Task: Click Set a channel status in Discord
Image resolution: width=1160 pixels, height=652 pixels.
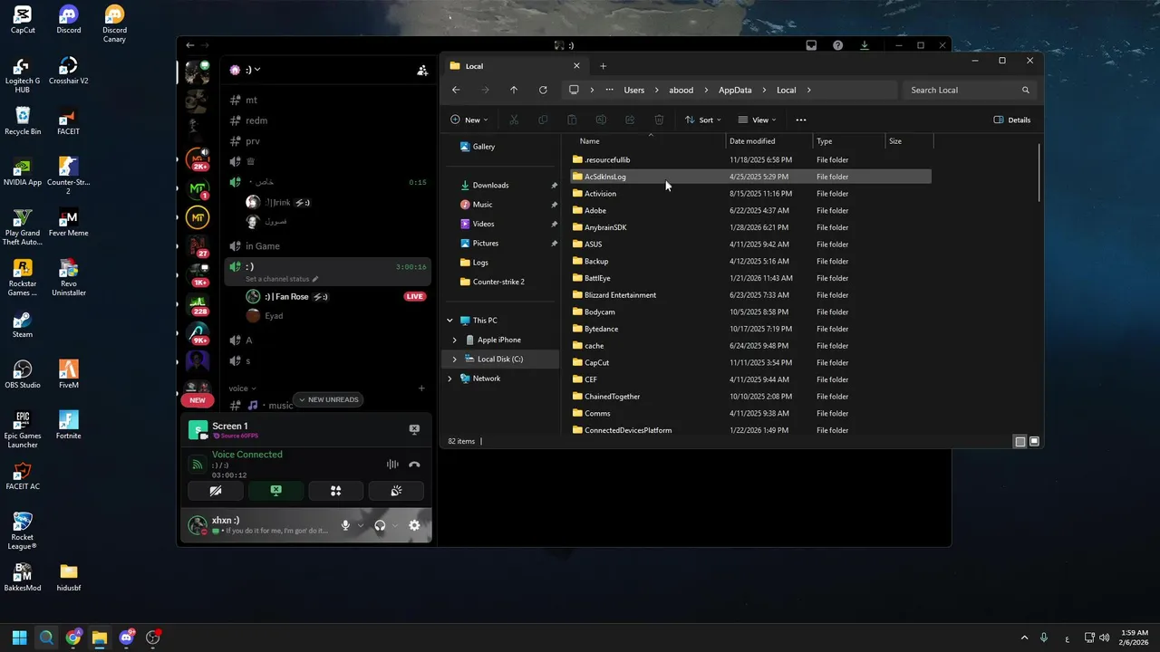Action: click(x=282, y=279)
